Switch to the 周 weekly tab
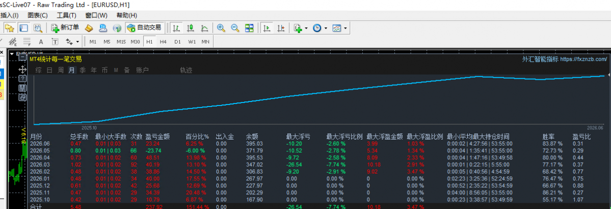Screen dimensions: 611x209 [x=61, y=70]
